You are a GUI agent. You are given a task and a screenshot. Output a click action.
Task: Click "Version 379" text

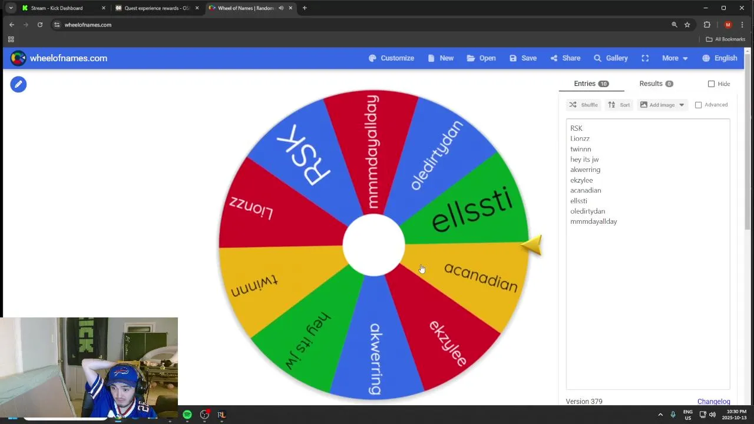tap(584, 402)
